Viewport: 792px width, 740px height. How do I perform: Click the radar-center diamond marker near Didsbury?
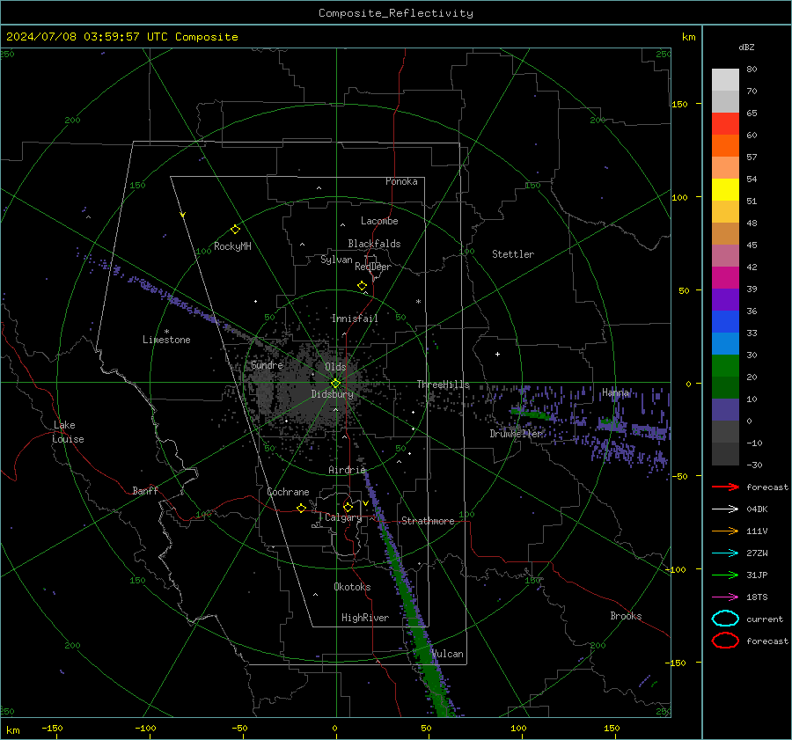[335, 384]
